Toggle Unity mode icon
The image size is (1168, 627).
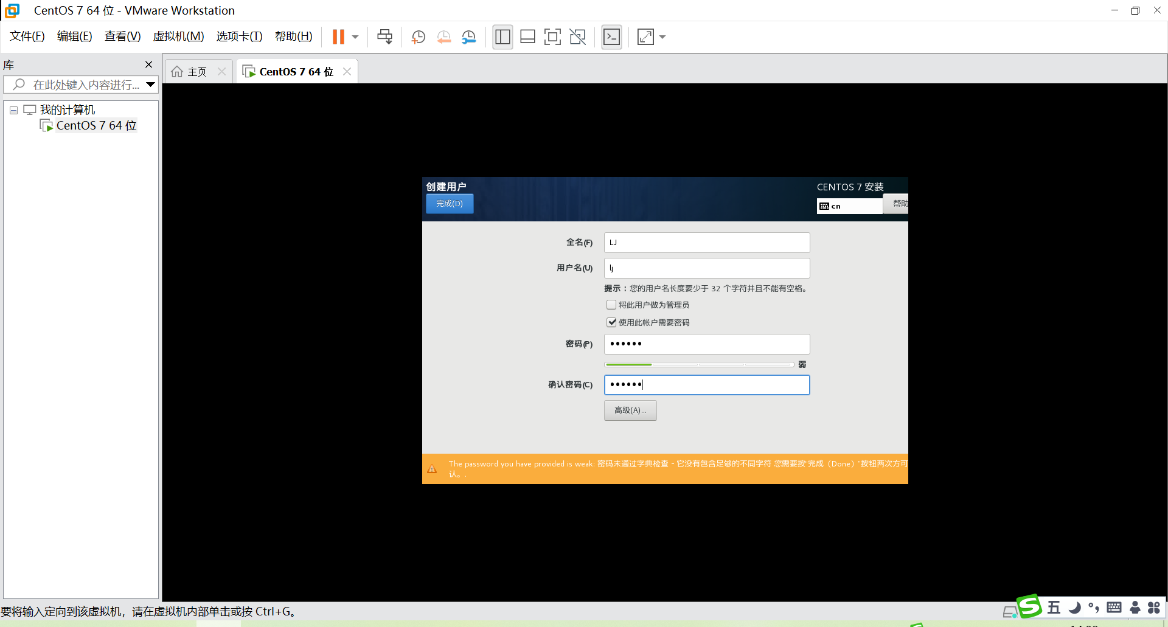coord(577,37)
